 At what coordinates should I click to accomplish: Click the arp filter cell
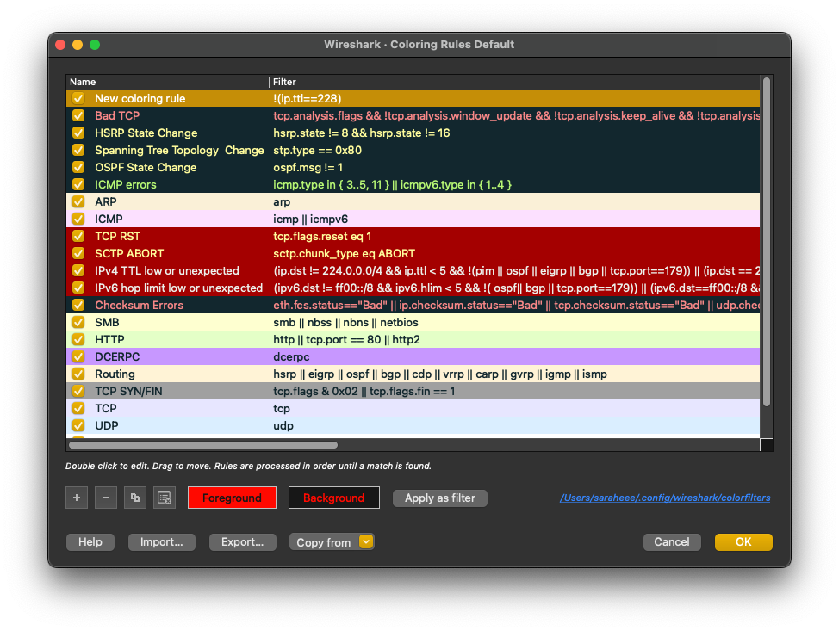tap(282, 201)
